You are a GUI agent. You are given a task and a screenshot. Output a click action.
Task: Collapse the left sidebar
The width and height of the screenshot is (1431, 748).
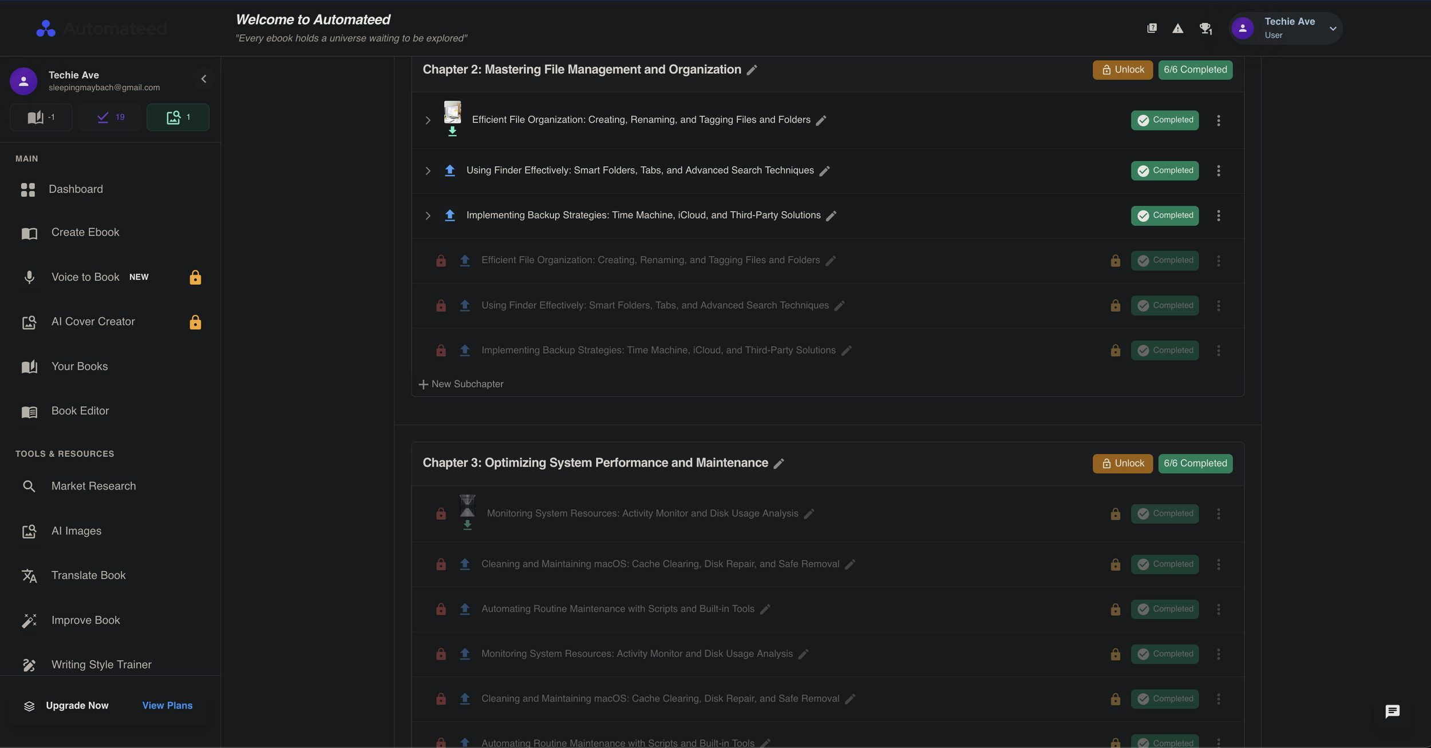click(x=203, y=78)
